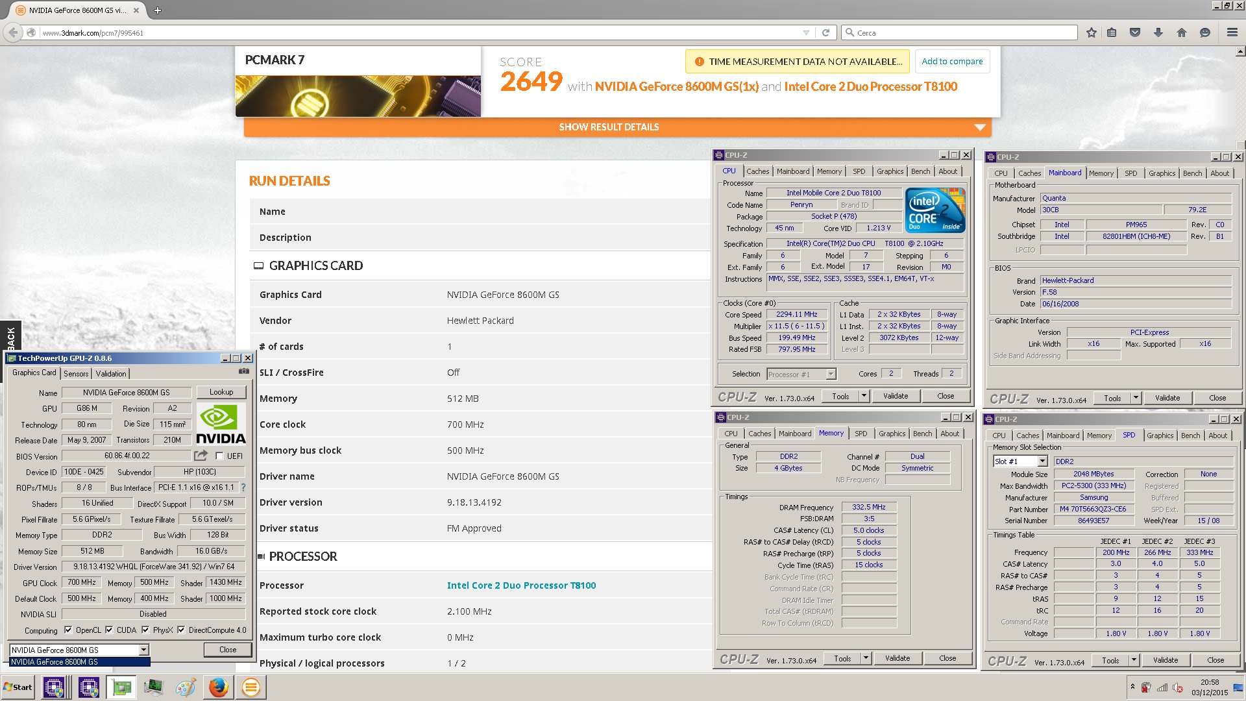This screenshot has height=701, width=1246.
Task: Open the orange 3DMark taskbar icon
Action: point(251,687)
